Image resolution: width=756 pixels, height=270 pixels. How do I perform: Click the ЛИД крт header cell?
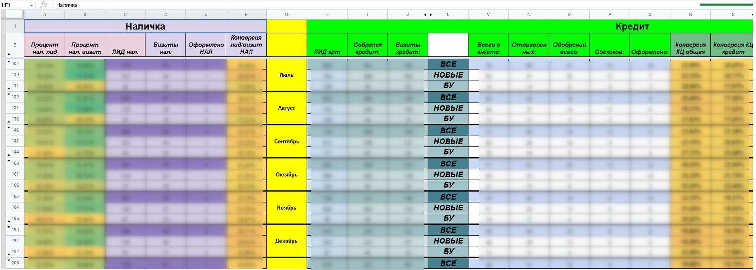pyautogui.click(x=327, y=45)
